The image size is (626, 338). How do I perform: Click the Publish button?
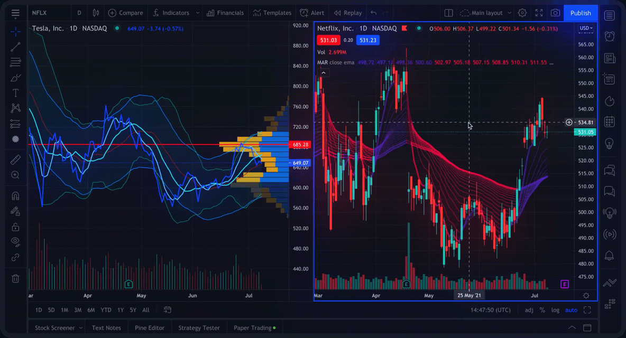tap(581, 13)
